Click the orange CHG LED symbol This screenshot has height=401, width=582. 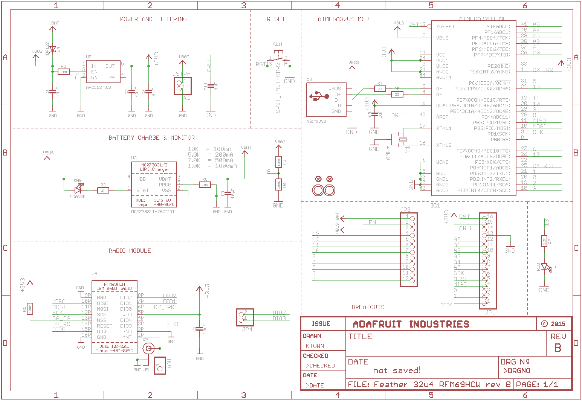78,190
